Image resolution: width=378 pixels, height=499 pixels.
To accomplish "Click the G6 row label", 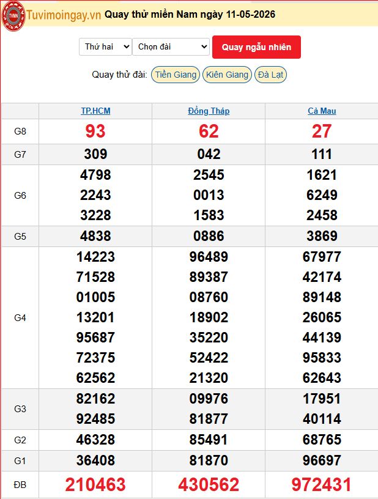I will click(x=20, y=196).
